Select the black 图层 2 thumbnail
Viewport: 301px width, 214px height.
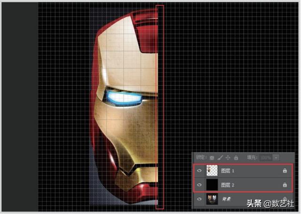[212, 185]
